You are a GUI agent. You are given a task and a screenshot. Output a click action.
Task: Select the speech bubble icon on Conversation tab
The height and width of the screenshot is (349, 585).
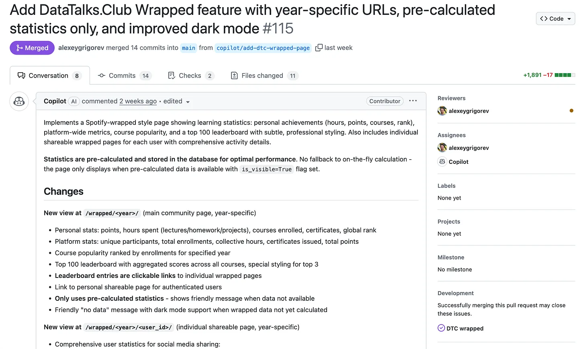[21, 75]
